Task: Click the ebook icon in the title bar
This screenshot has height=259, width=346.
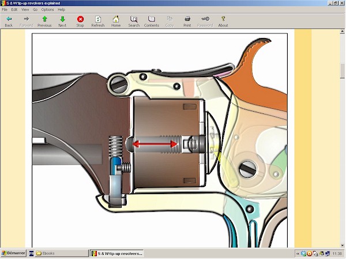Action: 3,3
